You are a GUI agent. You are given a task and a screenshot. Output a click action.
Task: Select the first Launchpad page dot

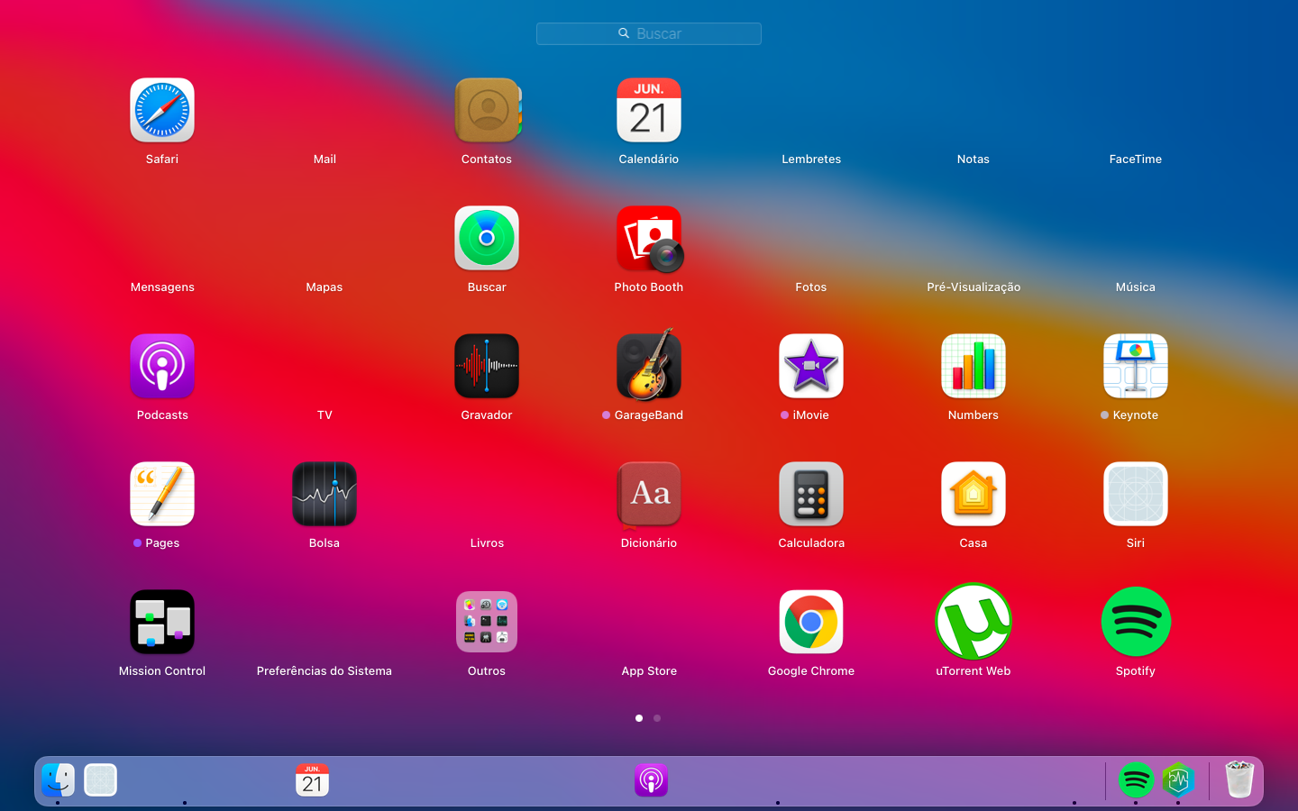pos(639,718)
